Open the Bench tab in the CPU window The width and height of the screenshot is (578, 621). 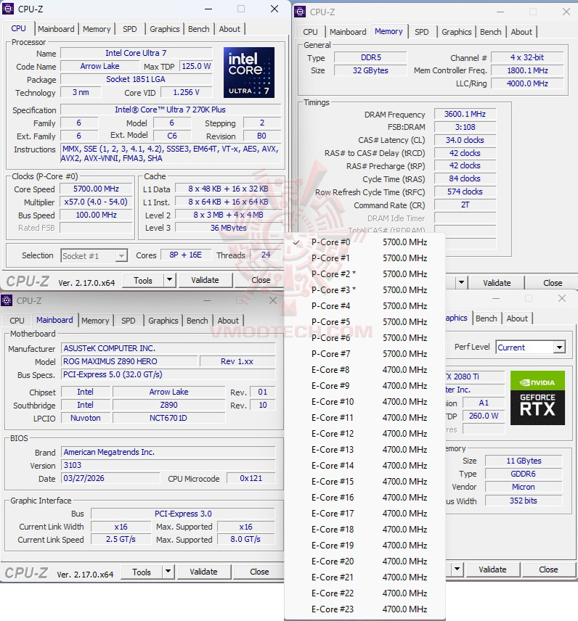pyautogui.click(x=199, y=29)
